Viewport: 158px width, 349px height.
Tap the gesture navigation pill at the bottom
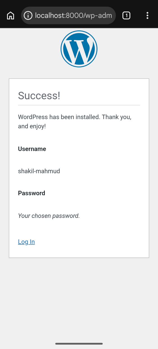coord(79,344)
